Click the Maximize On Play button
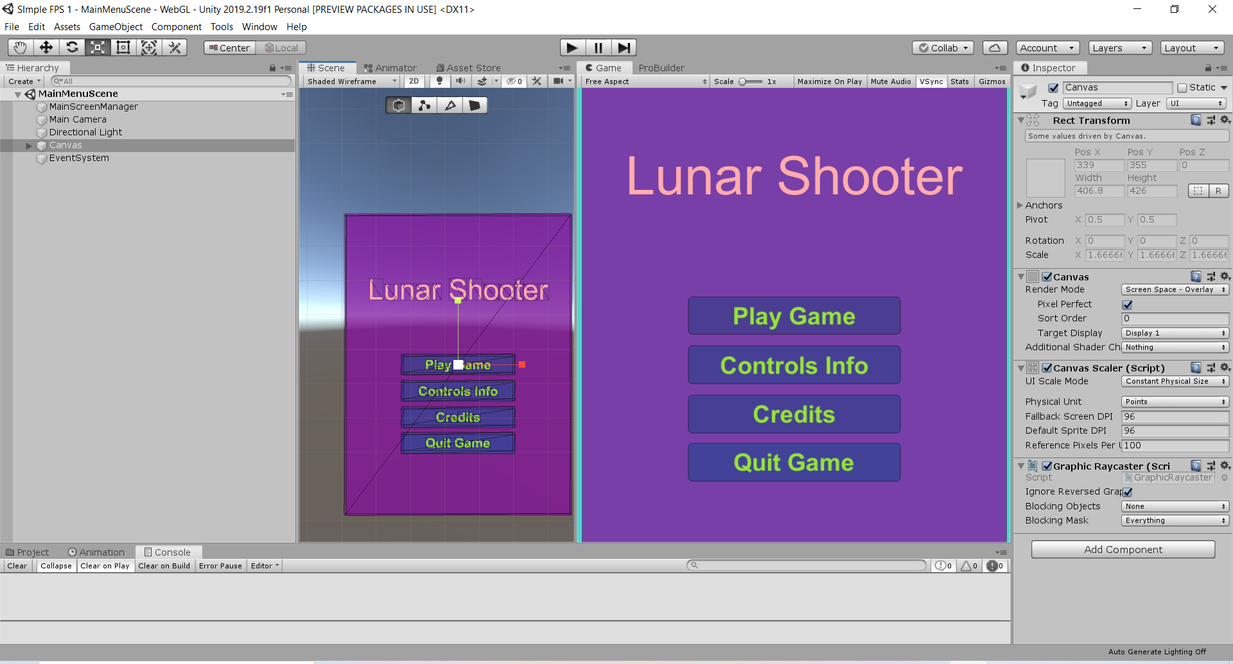This screenshot has height=664, width=1233. coord(829,81)
